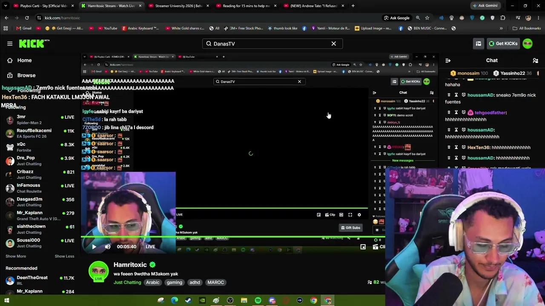This screenshot has height=306, width=545.
Task: Expand hidden bookmarks overflow chevron
Action: [501, 28]
